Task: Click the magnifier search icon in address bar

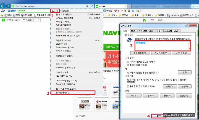Action: 87,6
